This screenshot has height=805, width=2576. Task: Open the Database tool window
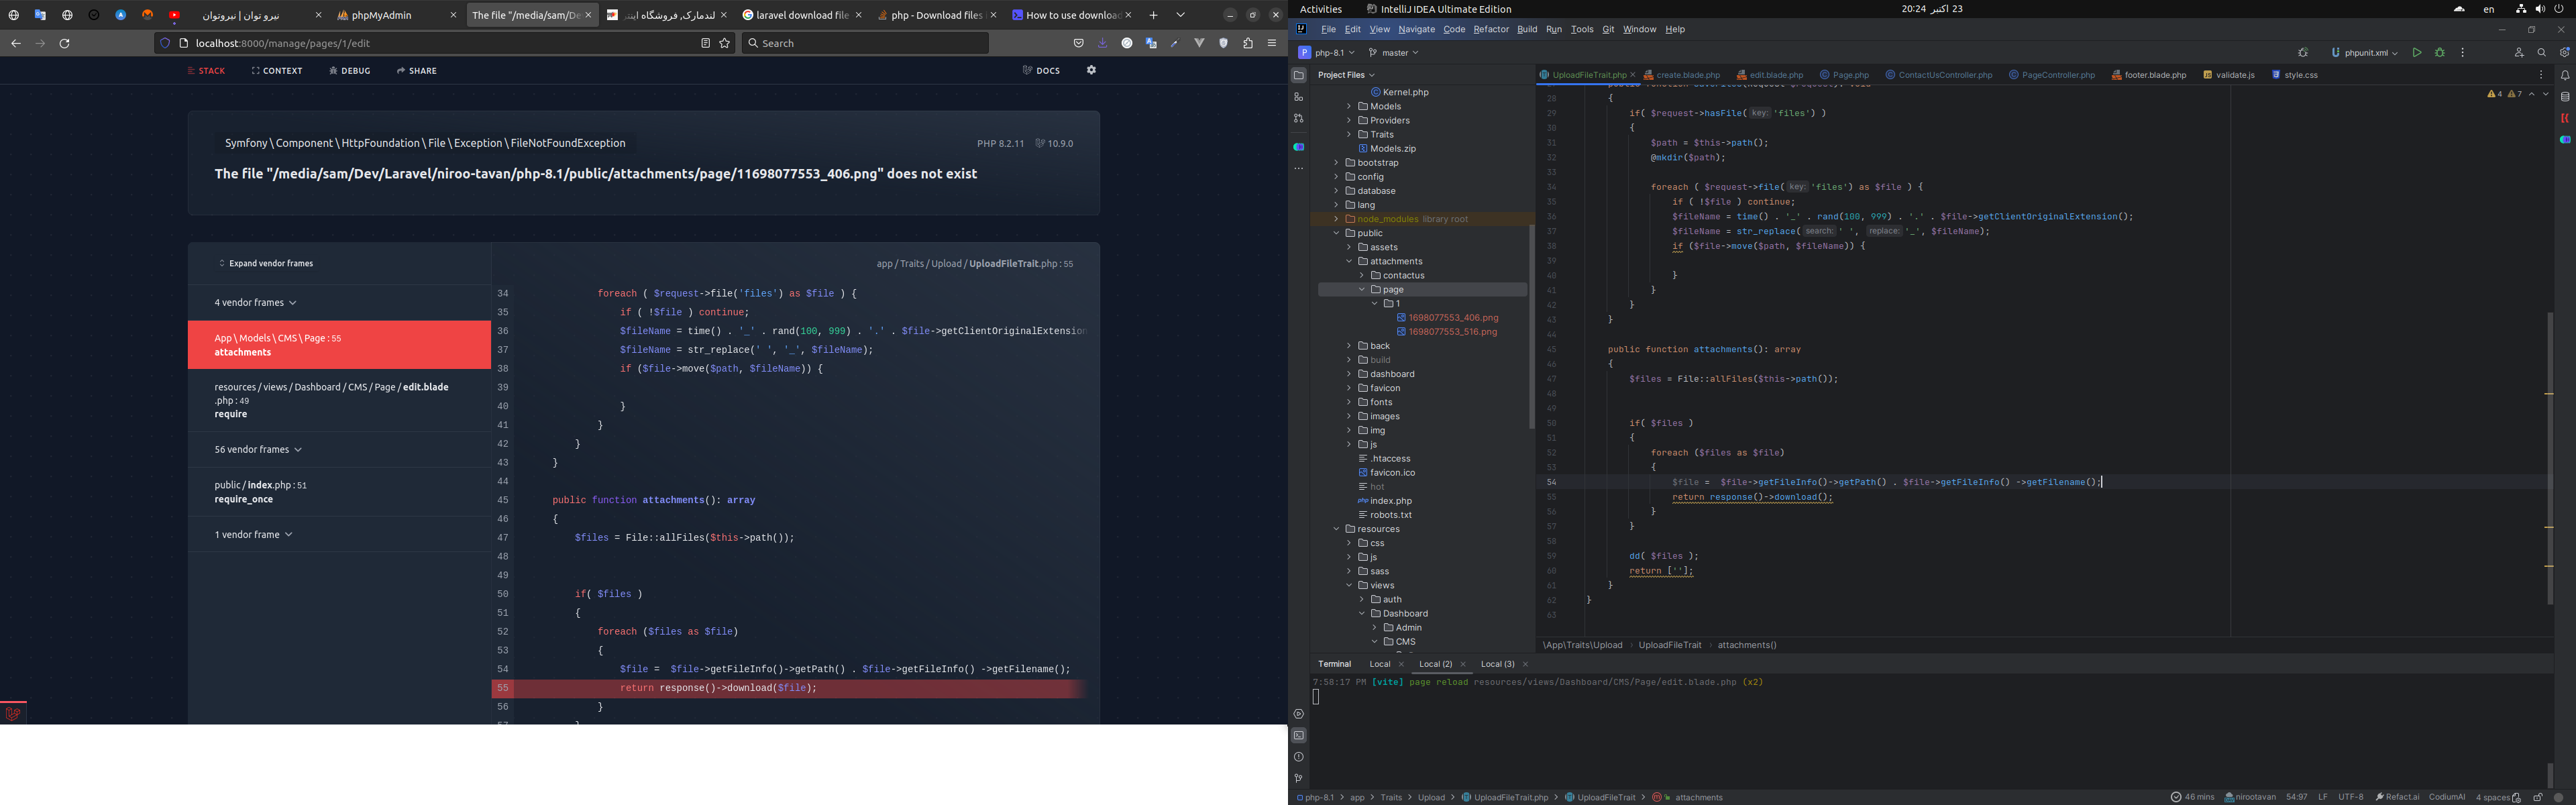click(2565, 97)
